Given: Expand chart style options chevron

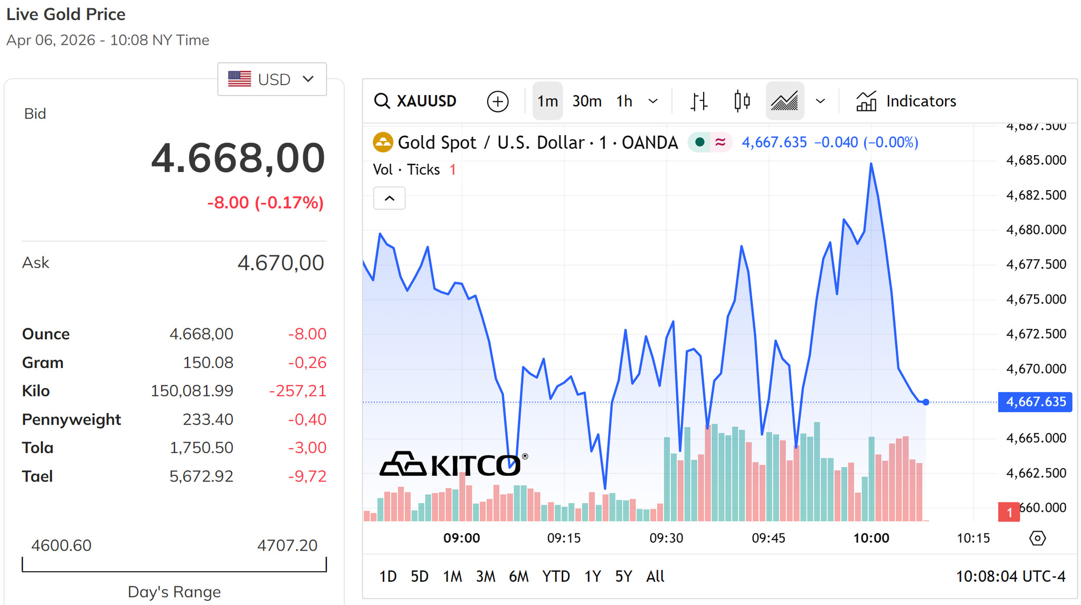Looking at the screenshot, I should [820, 101].
